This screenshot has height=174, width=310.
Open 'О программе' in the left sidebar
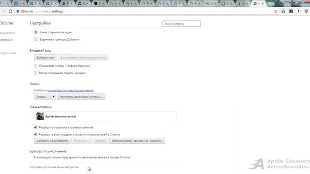point(8,53)
